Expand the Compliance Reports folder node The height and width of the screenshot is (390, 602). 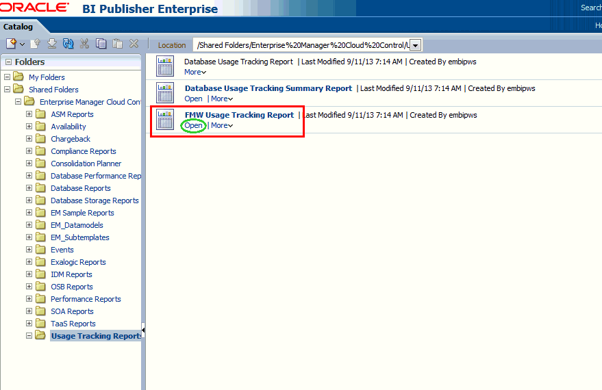[x=29, y=151]
